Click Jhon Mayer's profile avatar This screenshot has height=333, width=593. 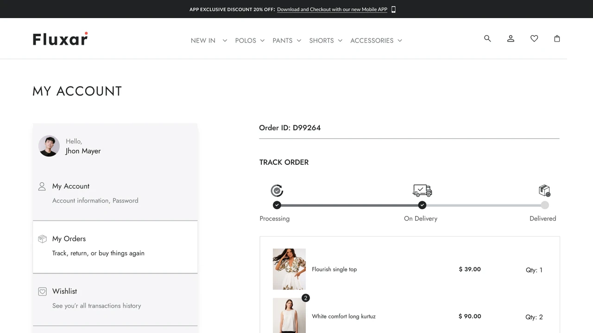click(x=49, y=146)
